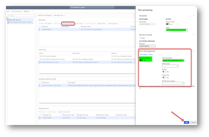Click select-all circle in Message items header

41,115
